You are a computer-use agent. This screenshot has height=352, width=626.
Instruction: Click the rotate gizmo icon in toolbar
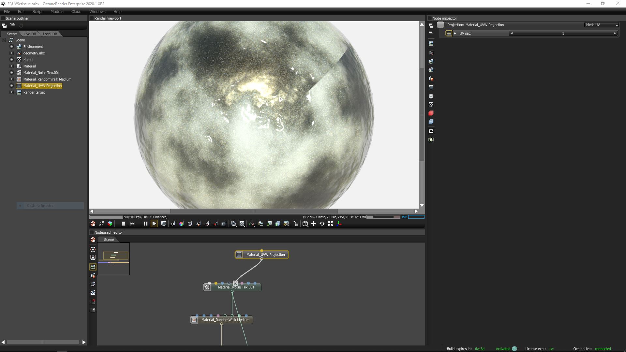click(x=322, y=224)
